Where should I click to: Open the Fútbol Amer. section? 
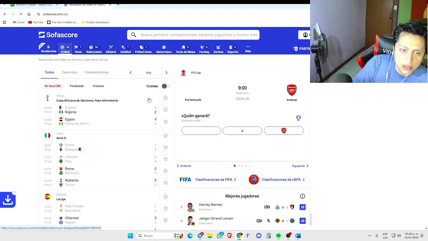pyautogui.click(x=143, y=49)
